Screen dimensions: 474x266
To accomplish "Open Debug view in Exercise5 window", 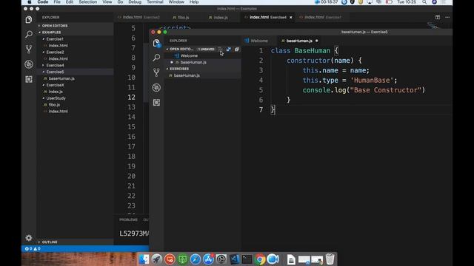I will click(x=156, y=87).
